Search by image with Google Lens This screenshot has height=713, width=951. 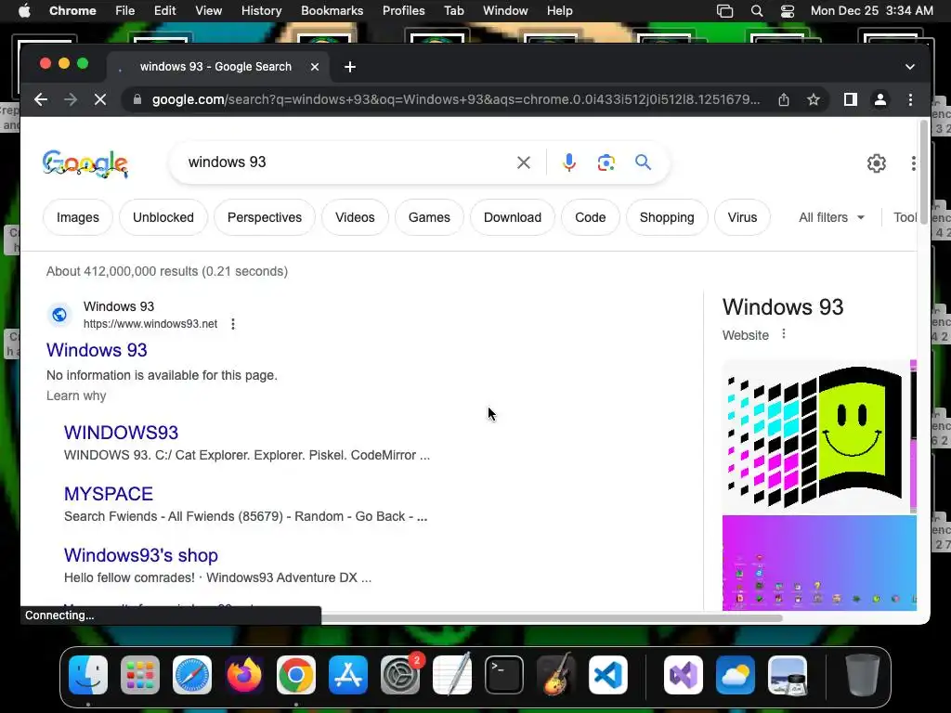606,162
